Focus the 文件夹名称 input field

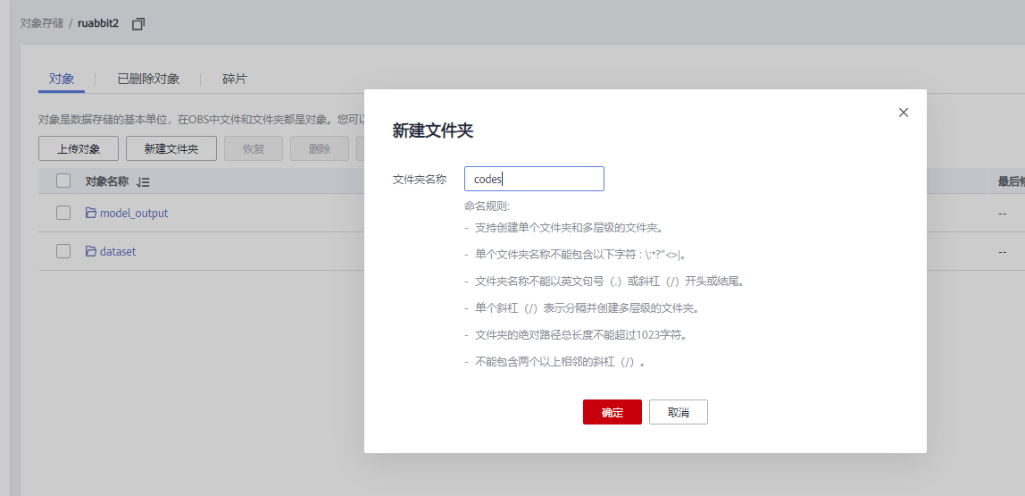point(534,179)
